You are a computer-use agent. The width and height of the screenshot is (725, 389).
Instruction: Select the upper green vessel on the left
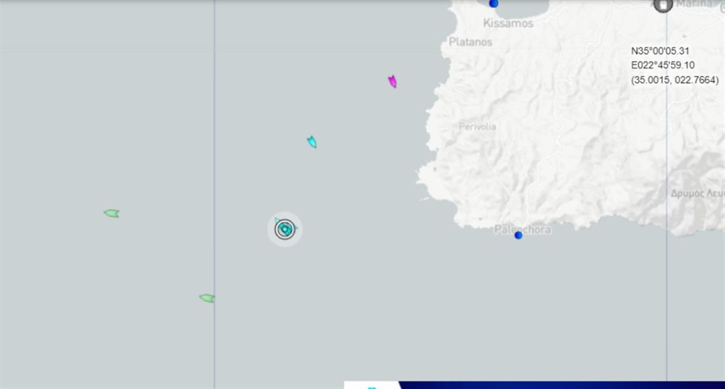coord(111,213)
